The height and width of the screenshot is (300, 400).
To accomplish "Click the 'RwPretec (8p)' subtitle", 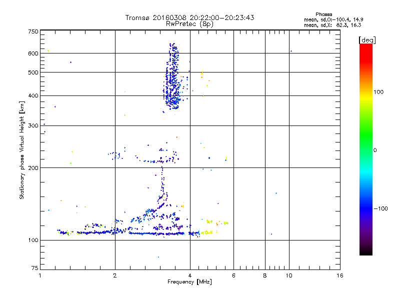I will click(189, 24).
